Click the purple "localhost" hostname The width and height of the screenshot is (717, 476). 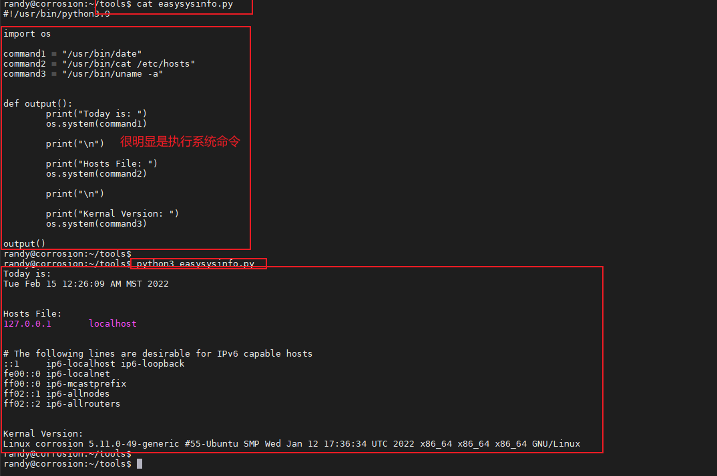pos(112,324)
